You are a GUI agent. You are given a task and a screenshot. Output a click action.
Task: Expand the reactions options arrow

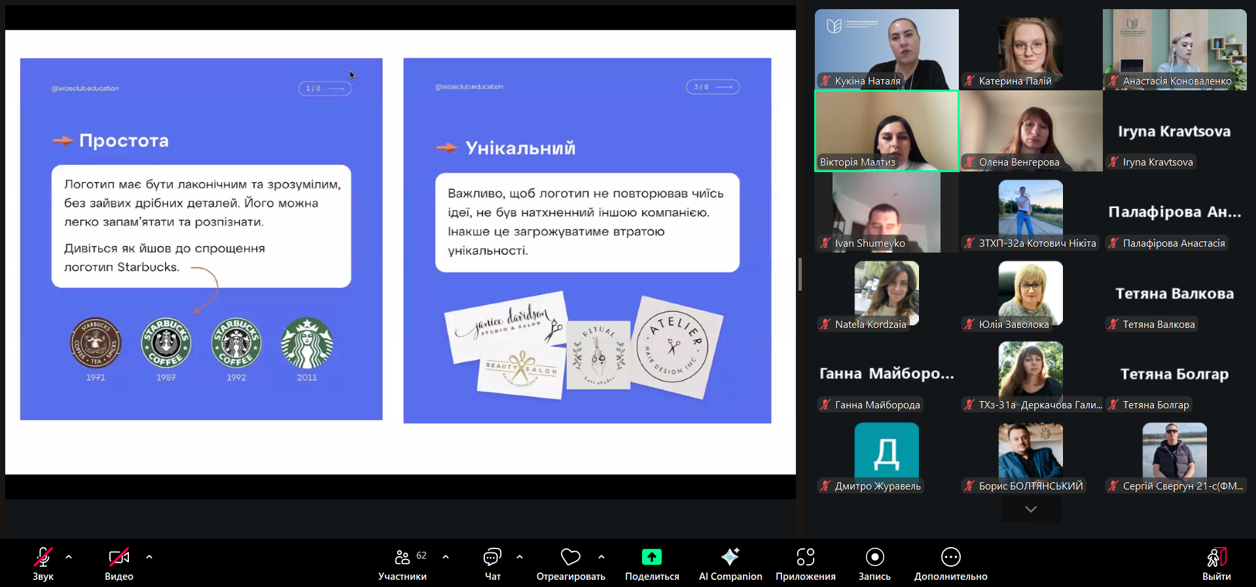pos(601,557)
